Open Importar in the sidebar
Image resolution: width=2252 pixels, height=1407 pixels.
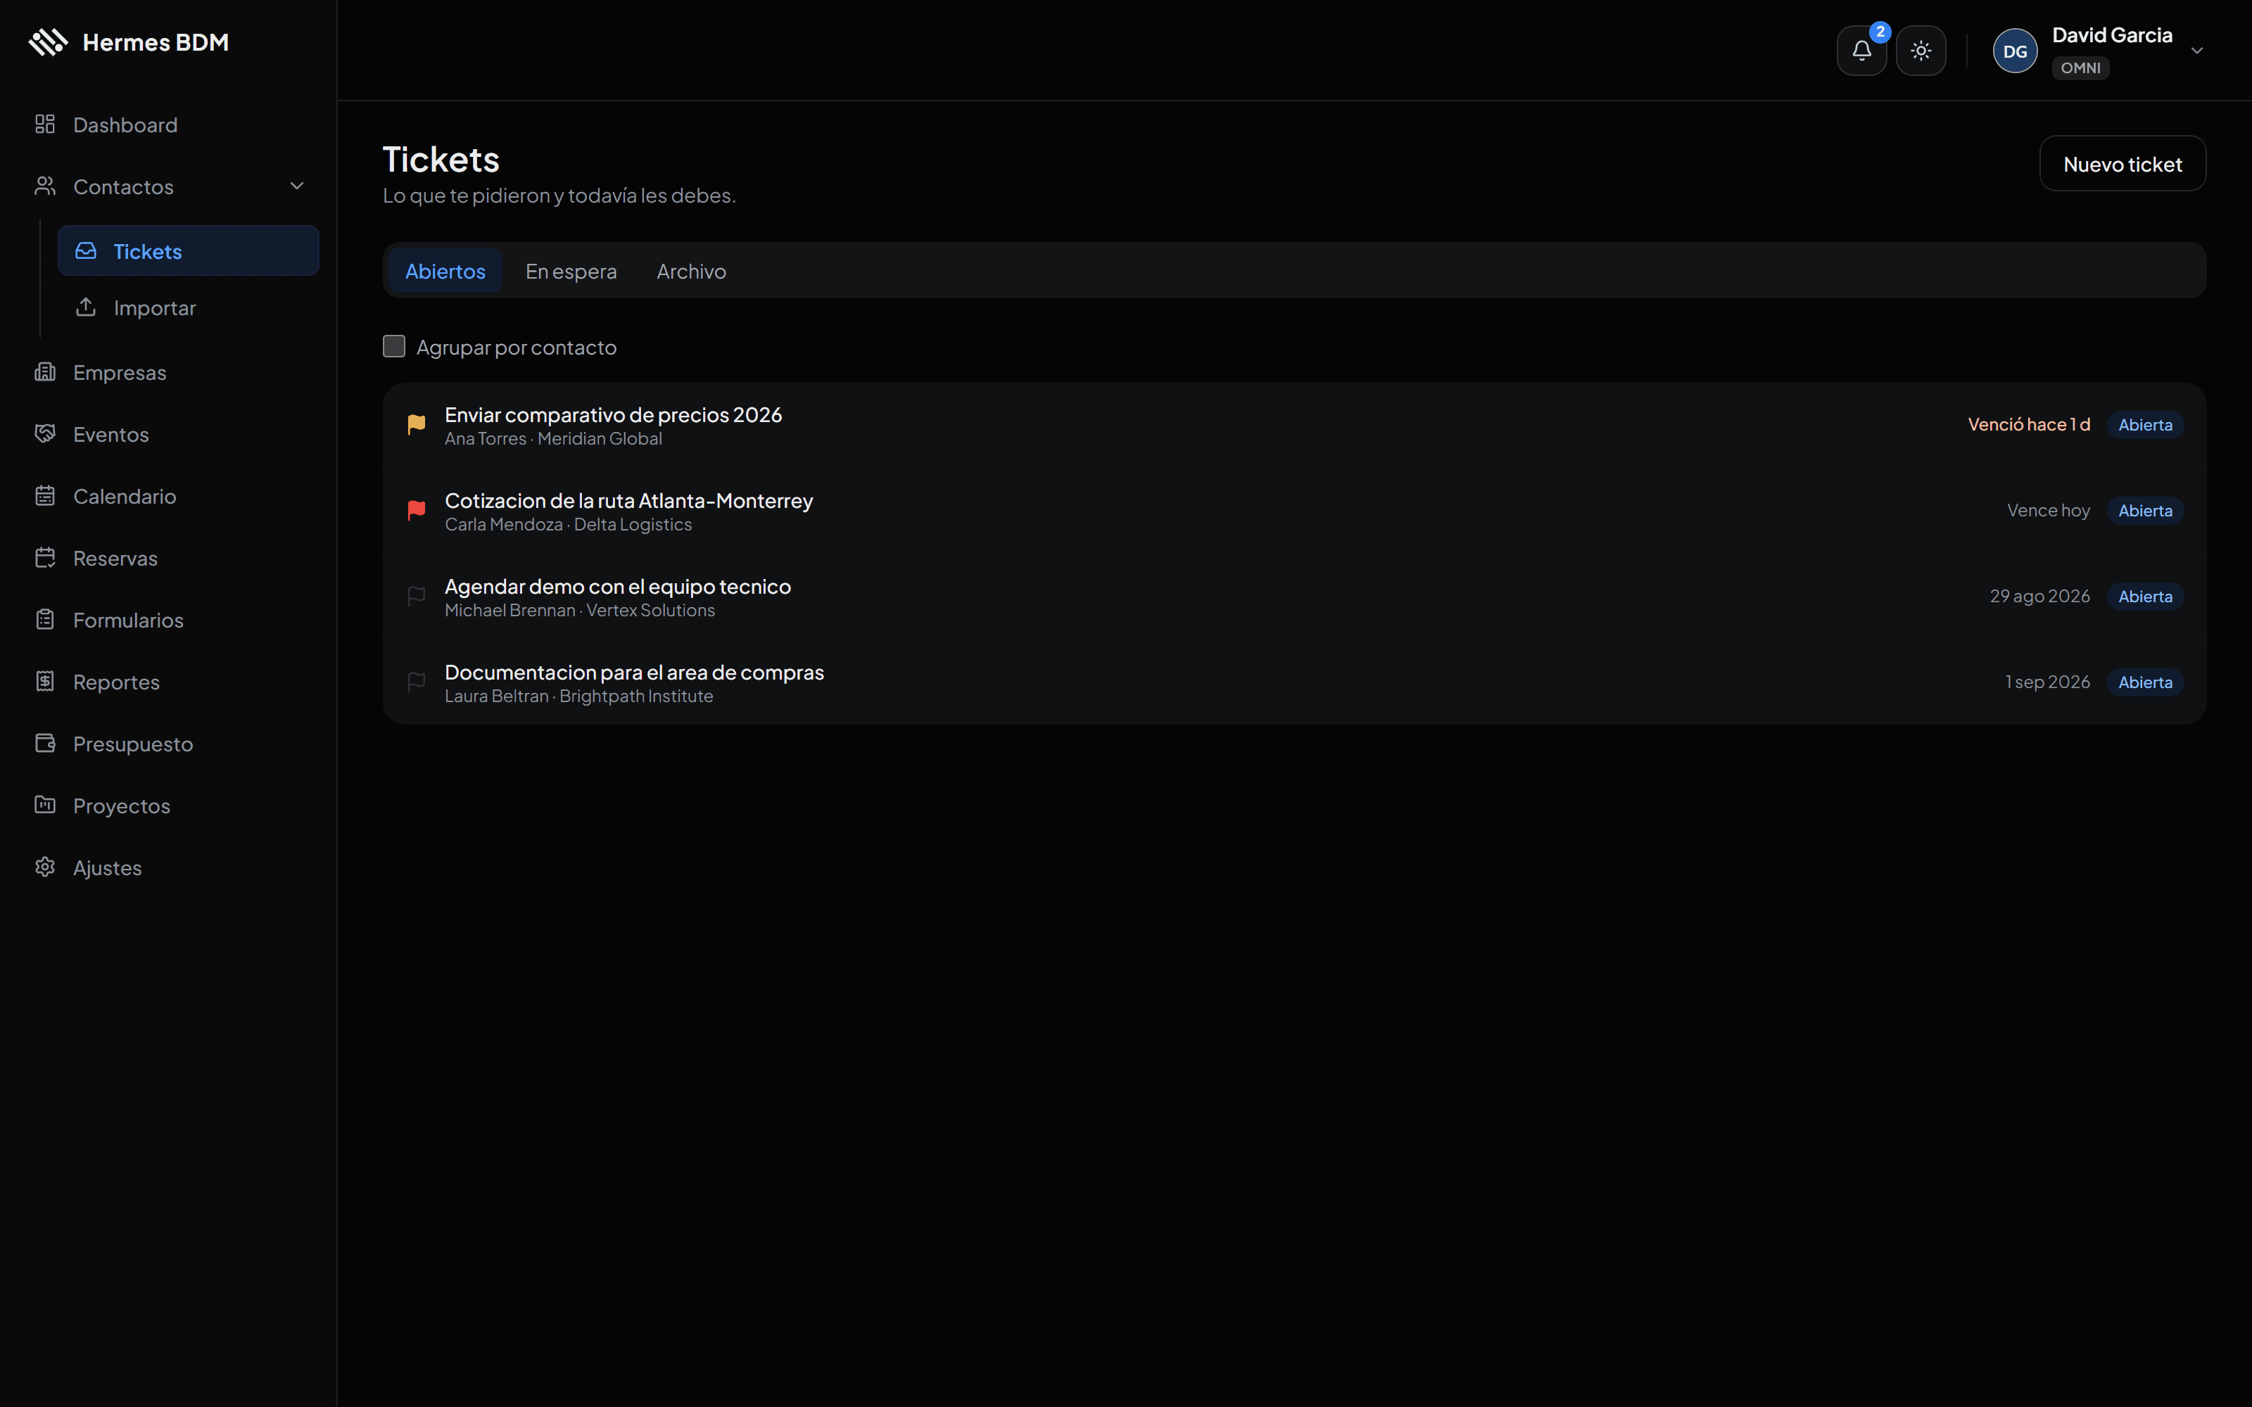[188, 307]
